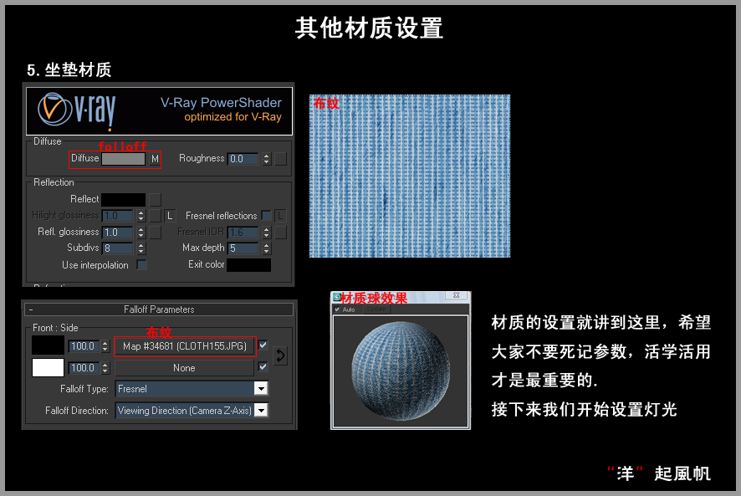
Task: Open the Diffuse map M button
Action: (x=155, y=159)
